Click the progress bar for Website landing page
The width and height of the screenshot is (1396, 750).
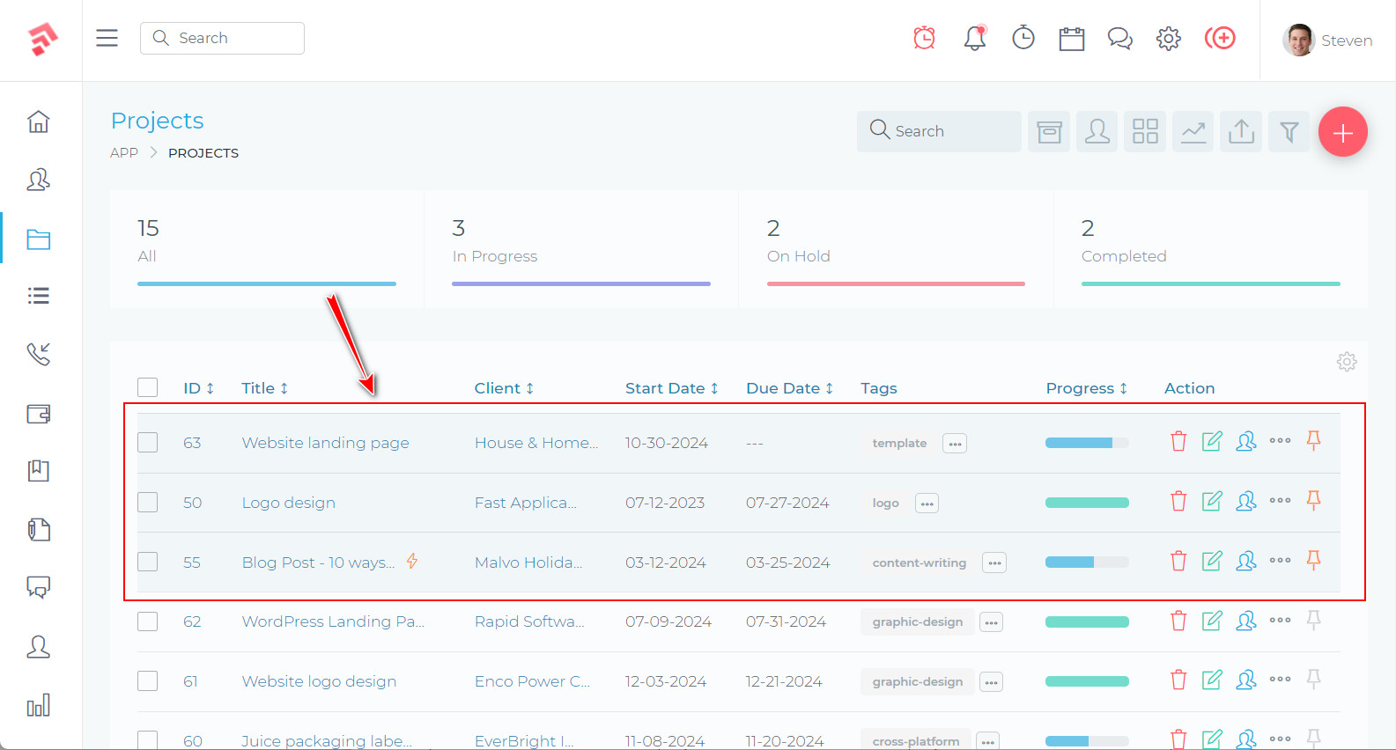pyautogui.click(x=1086, y=443)
